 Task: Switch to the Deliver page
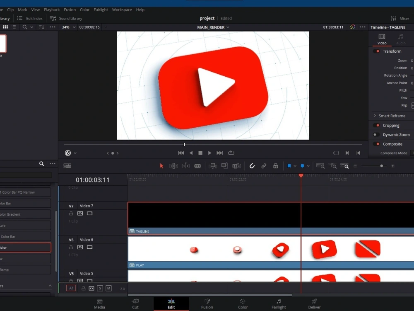point(314,304)
